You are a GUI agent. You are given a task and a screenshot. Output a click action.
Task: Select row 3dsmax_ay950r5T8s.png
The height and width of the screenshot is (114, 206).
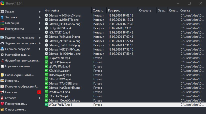point(125,20)
